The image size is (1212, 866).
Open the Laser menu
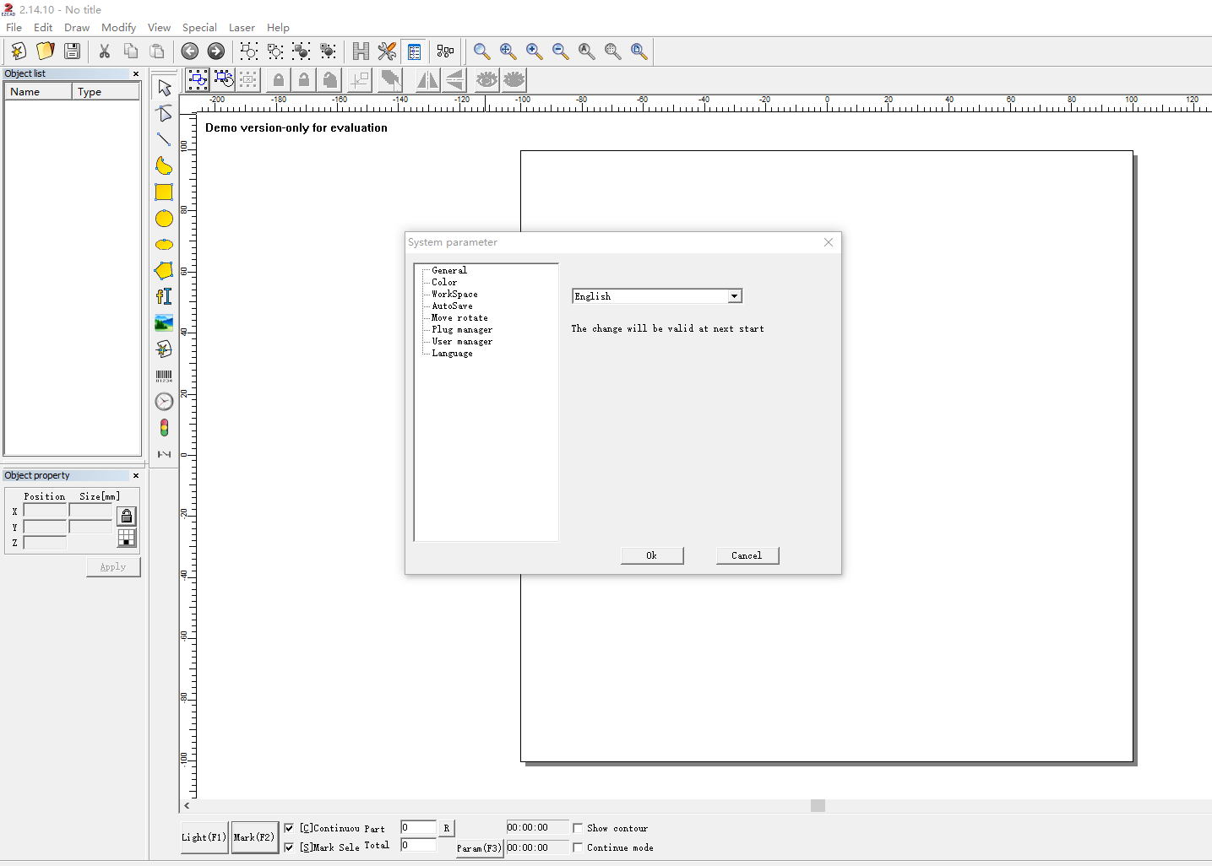tap(242, 27)
